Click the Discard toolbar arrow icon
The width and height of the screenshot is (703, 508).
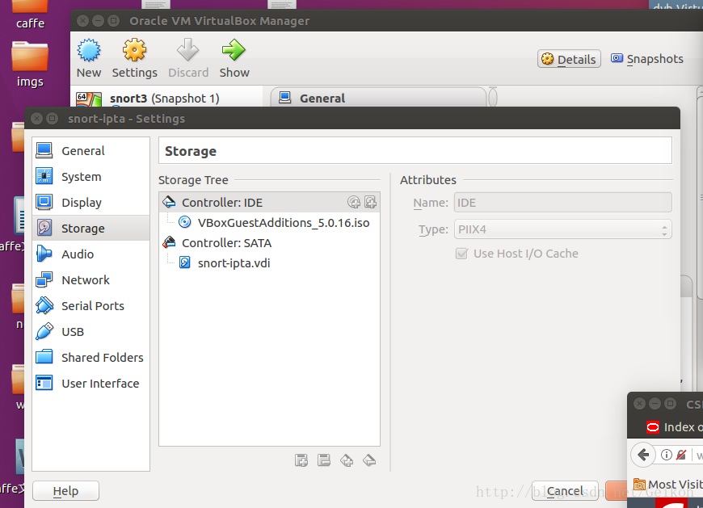pos(187,50)
